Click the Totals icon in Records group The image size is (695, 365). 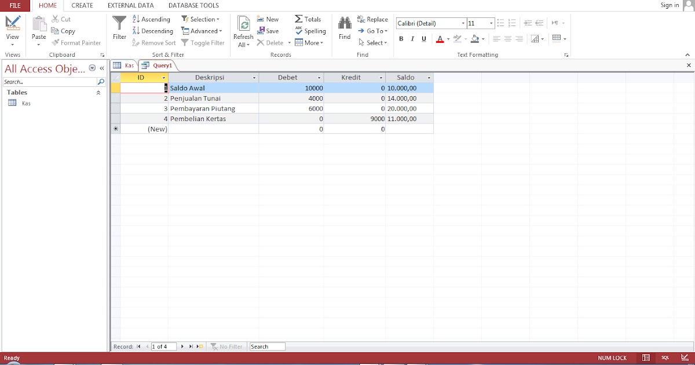299,19
